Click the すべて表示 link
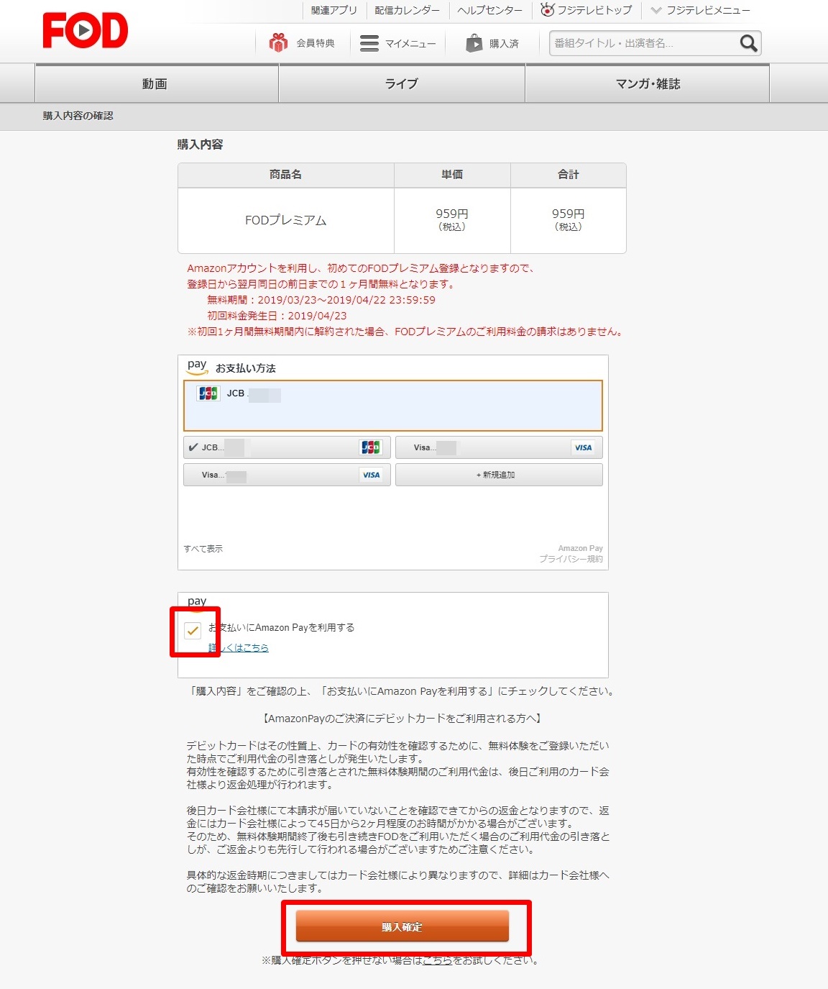 click(x=203, y=549)
